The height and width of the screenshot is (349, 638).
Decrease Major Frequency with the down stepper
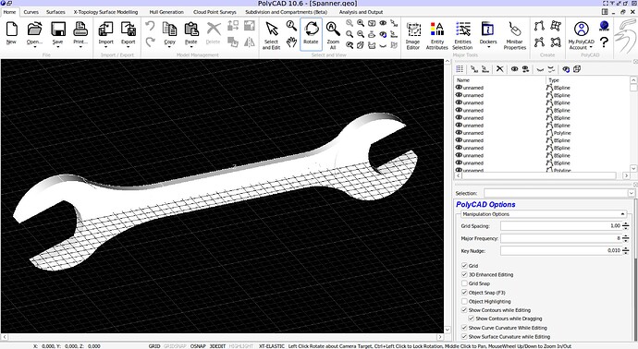coord(625,241)
